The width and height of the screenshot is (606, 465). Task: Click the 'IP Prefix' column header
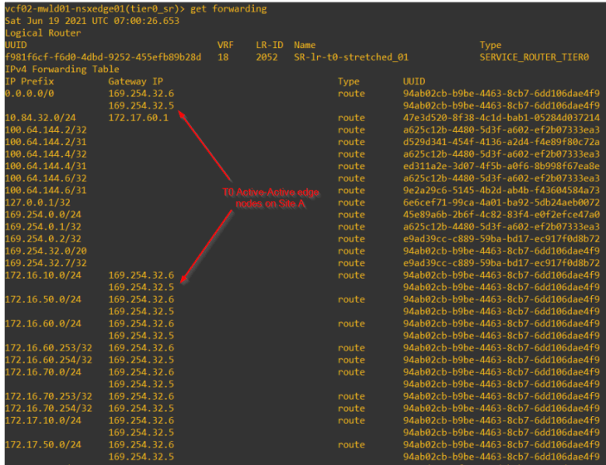pyautogui.click(x=29, y=81)
